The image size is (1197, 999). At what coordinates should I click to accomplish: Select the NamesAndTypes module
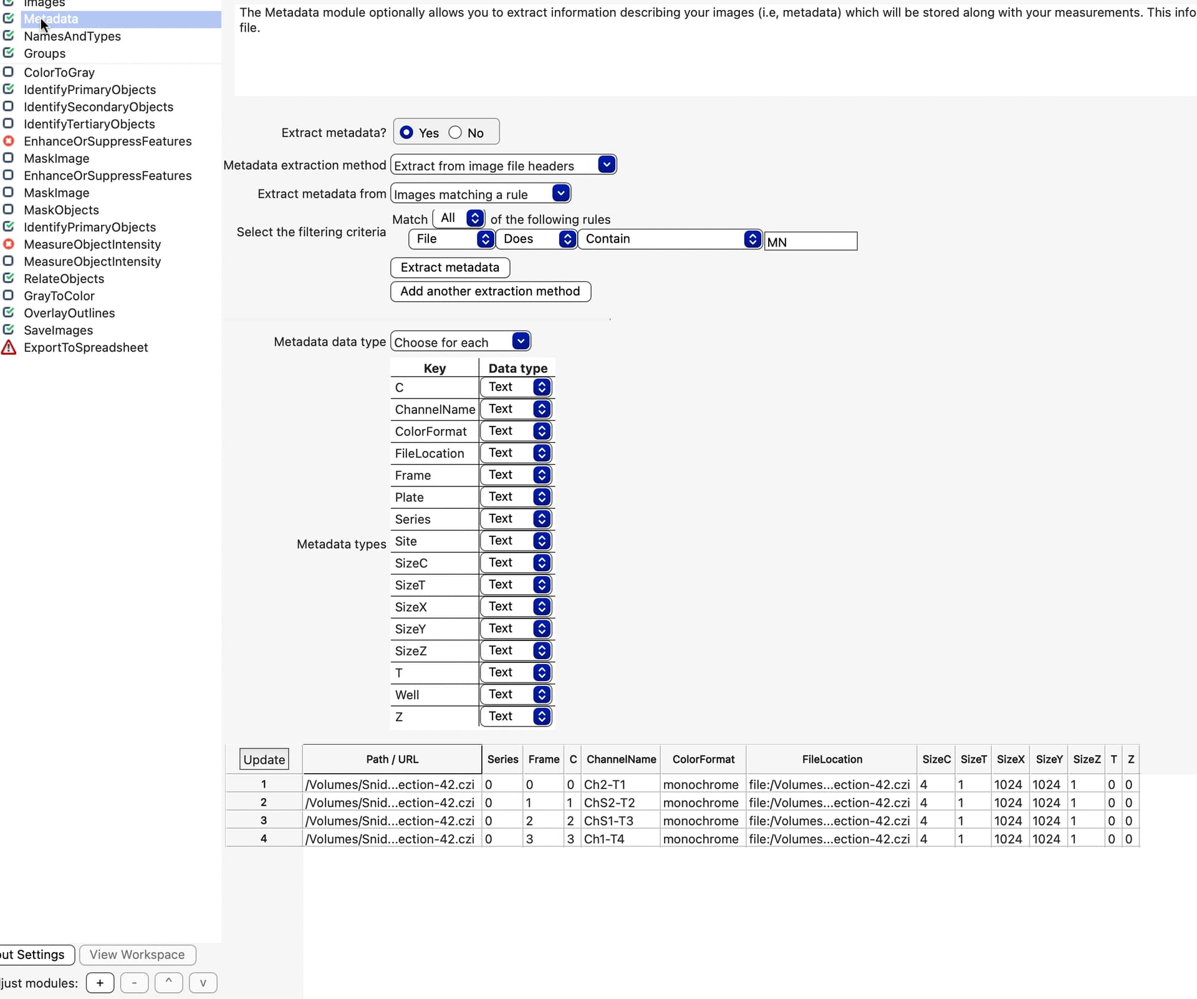click(72, 36)
